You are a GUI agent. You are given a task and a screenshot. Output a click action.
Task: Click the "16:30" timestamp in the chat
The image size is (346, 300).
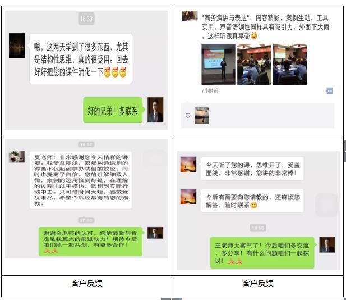86,19
